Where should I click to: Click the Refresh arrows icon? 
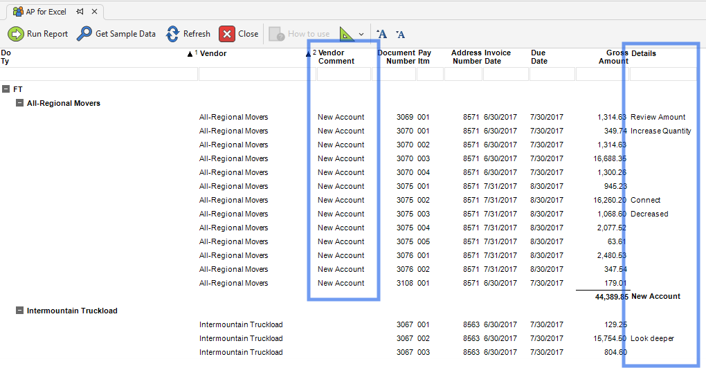[172, 34]
